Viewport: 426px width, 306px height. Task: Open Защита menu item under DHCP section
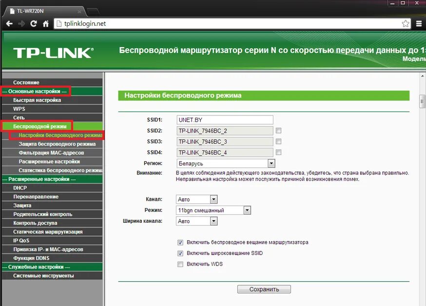click(52, 205)
